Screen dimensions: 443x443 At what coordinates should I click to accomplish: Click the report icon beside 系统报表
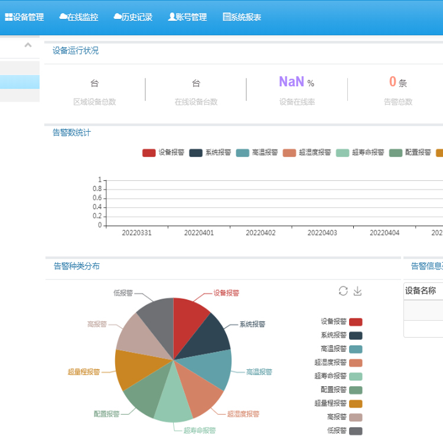(226, 17)
